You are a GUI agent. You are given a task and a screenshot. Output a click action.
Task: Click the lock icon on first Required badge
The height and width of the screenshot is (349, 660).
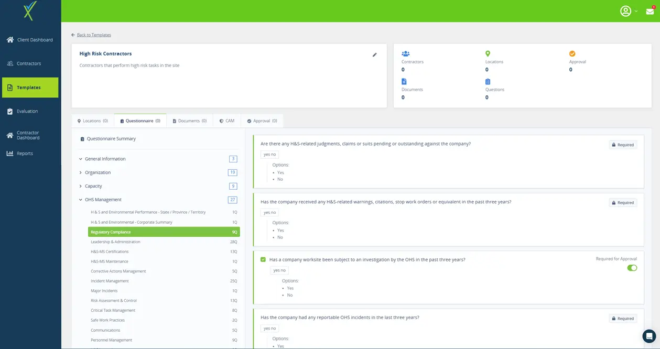tap(613, 145)
